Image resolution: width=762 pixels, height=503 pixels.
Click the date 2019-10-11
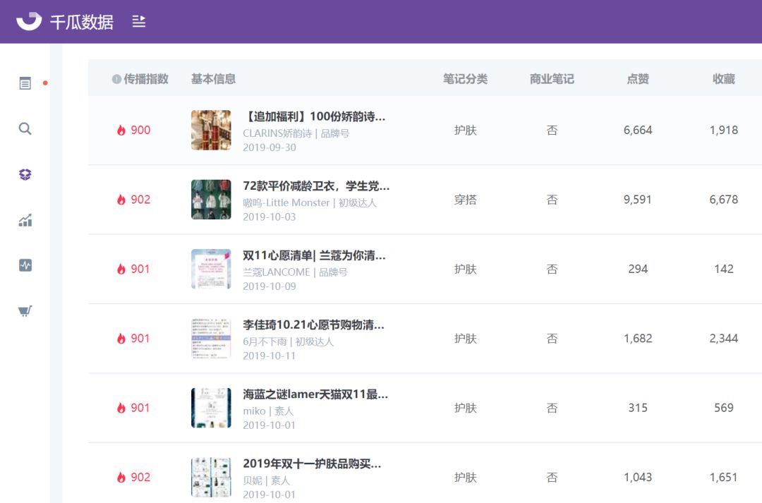point(270,356)
